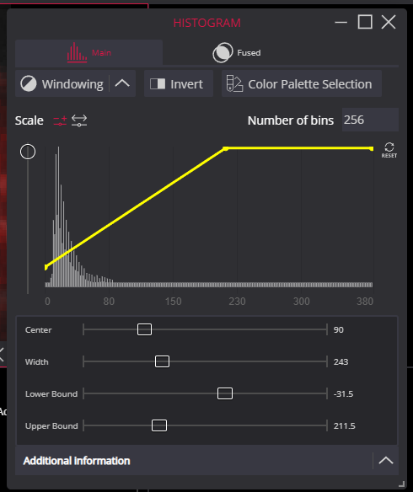This screenshot has height=492, width=413.
Task: Edit the Number of bins field
Action: click(370, 120)
